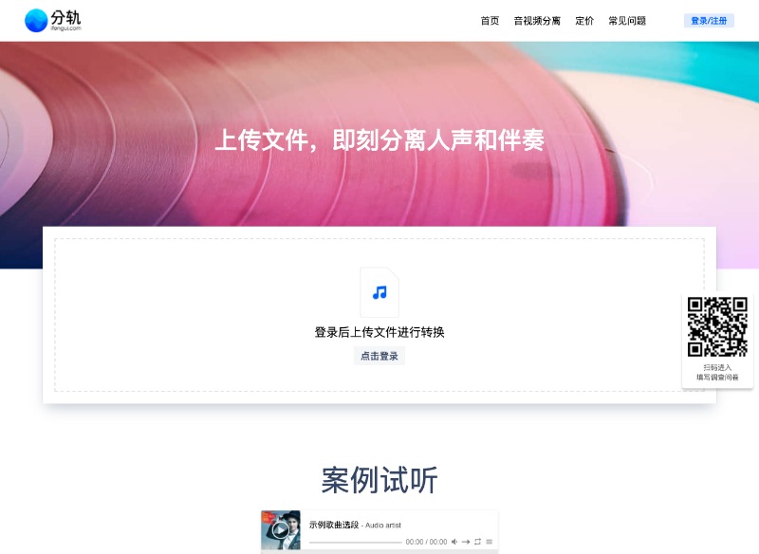Toggle the loop icon in audio player
The width and height of the screenshot is (759, 554).
click(x=478, y=542)
